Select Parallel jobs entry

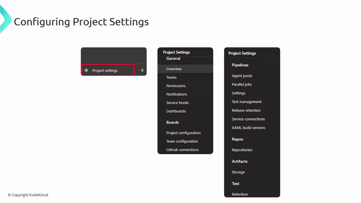(242, 84)
